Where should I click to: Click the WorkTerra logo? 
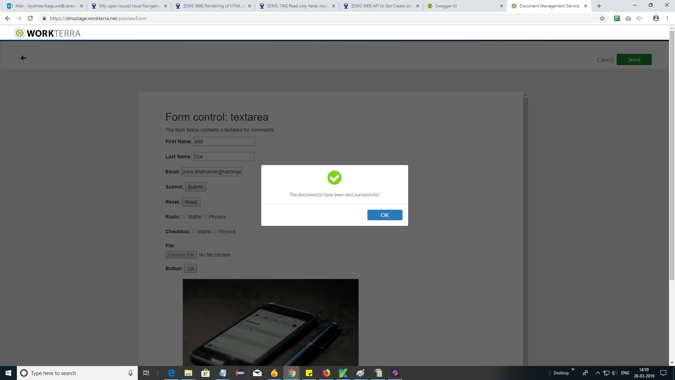[x=47, y=33]
